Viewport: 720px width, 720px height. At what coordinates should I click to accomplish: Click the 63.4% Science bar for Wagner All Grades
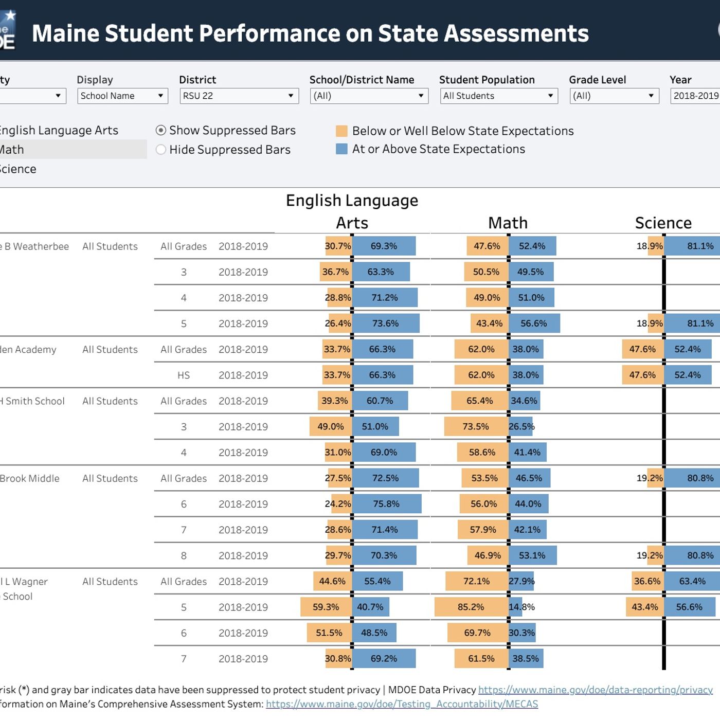[693, 581]
